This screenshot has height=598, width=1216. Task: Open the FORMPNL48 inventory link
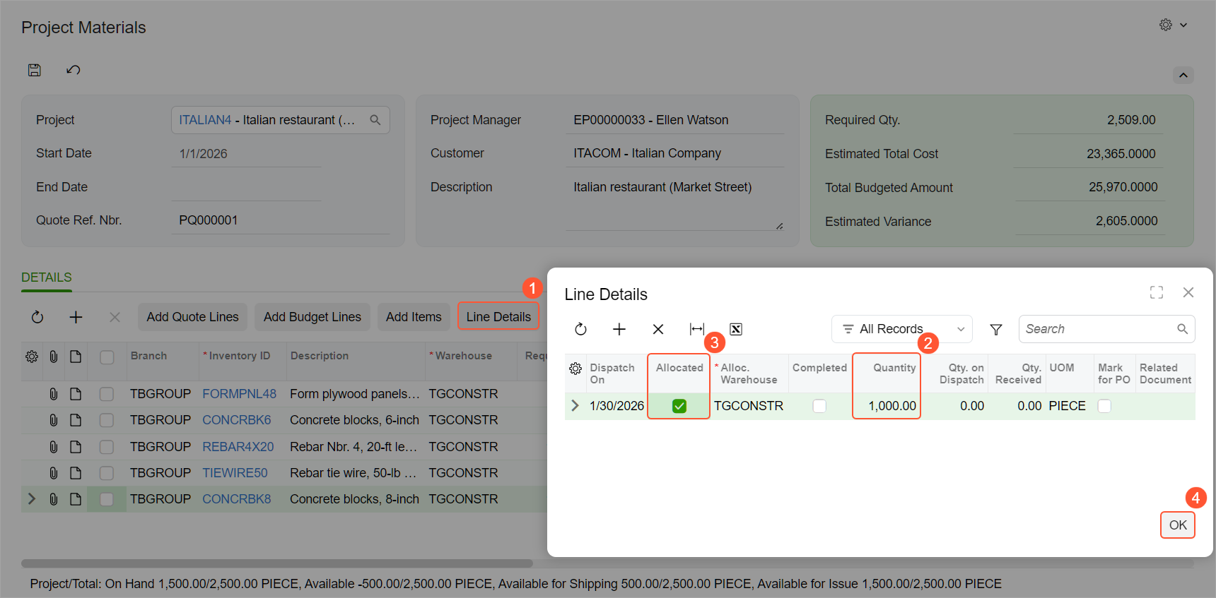239,394
